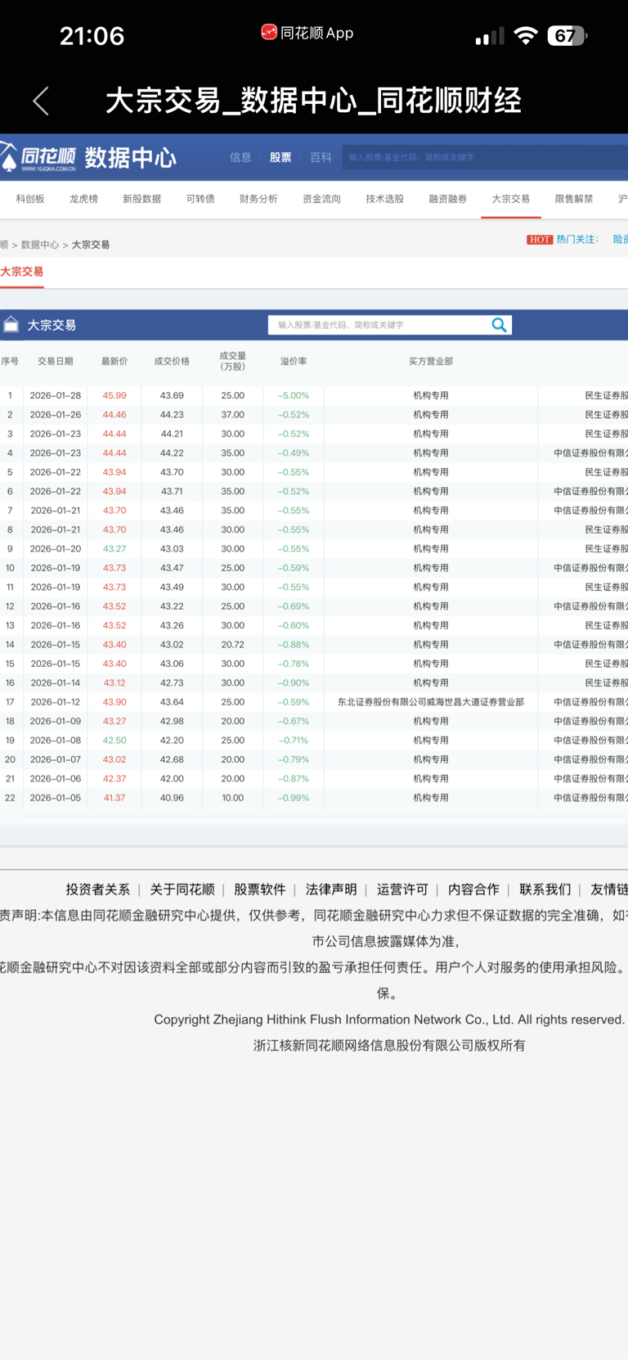Image resolution: width=628 pixels, height=1360 pixels.
Task: Tap the Wi-Fi status icon
Action: click(x=526, y=35)
